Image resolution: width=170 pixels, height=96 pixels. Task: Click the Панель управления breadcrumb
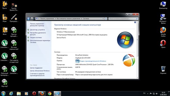[47, 19]
